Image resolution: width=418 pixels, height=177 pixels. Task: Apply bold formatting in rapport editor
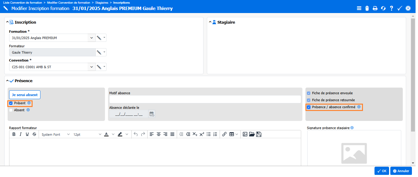click(x=14, y=134)
